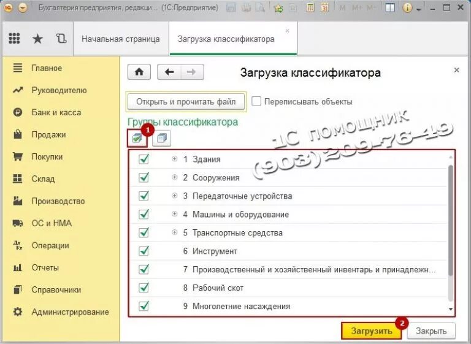Click Открыть и прочитать файл button
471x344 pixels.
(186, 102)
